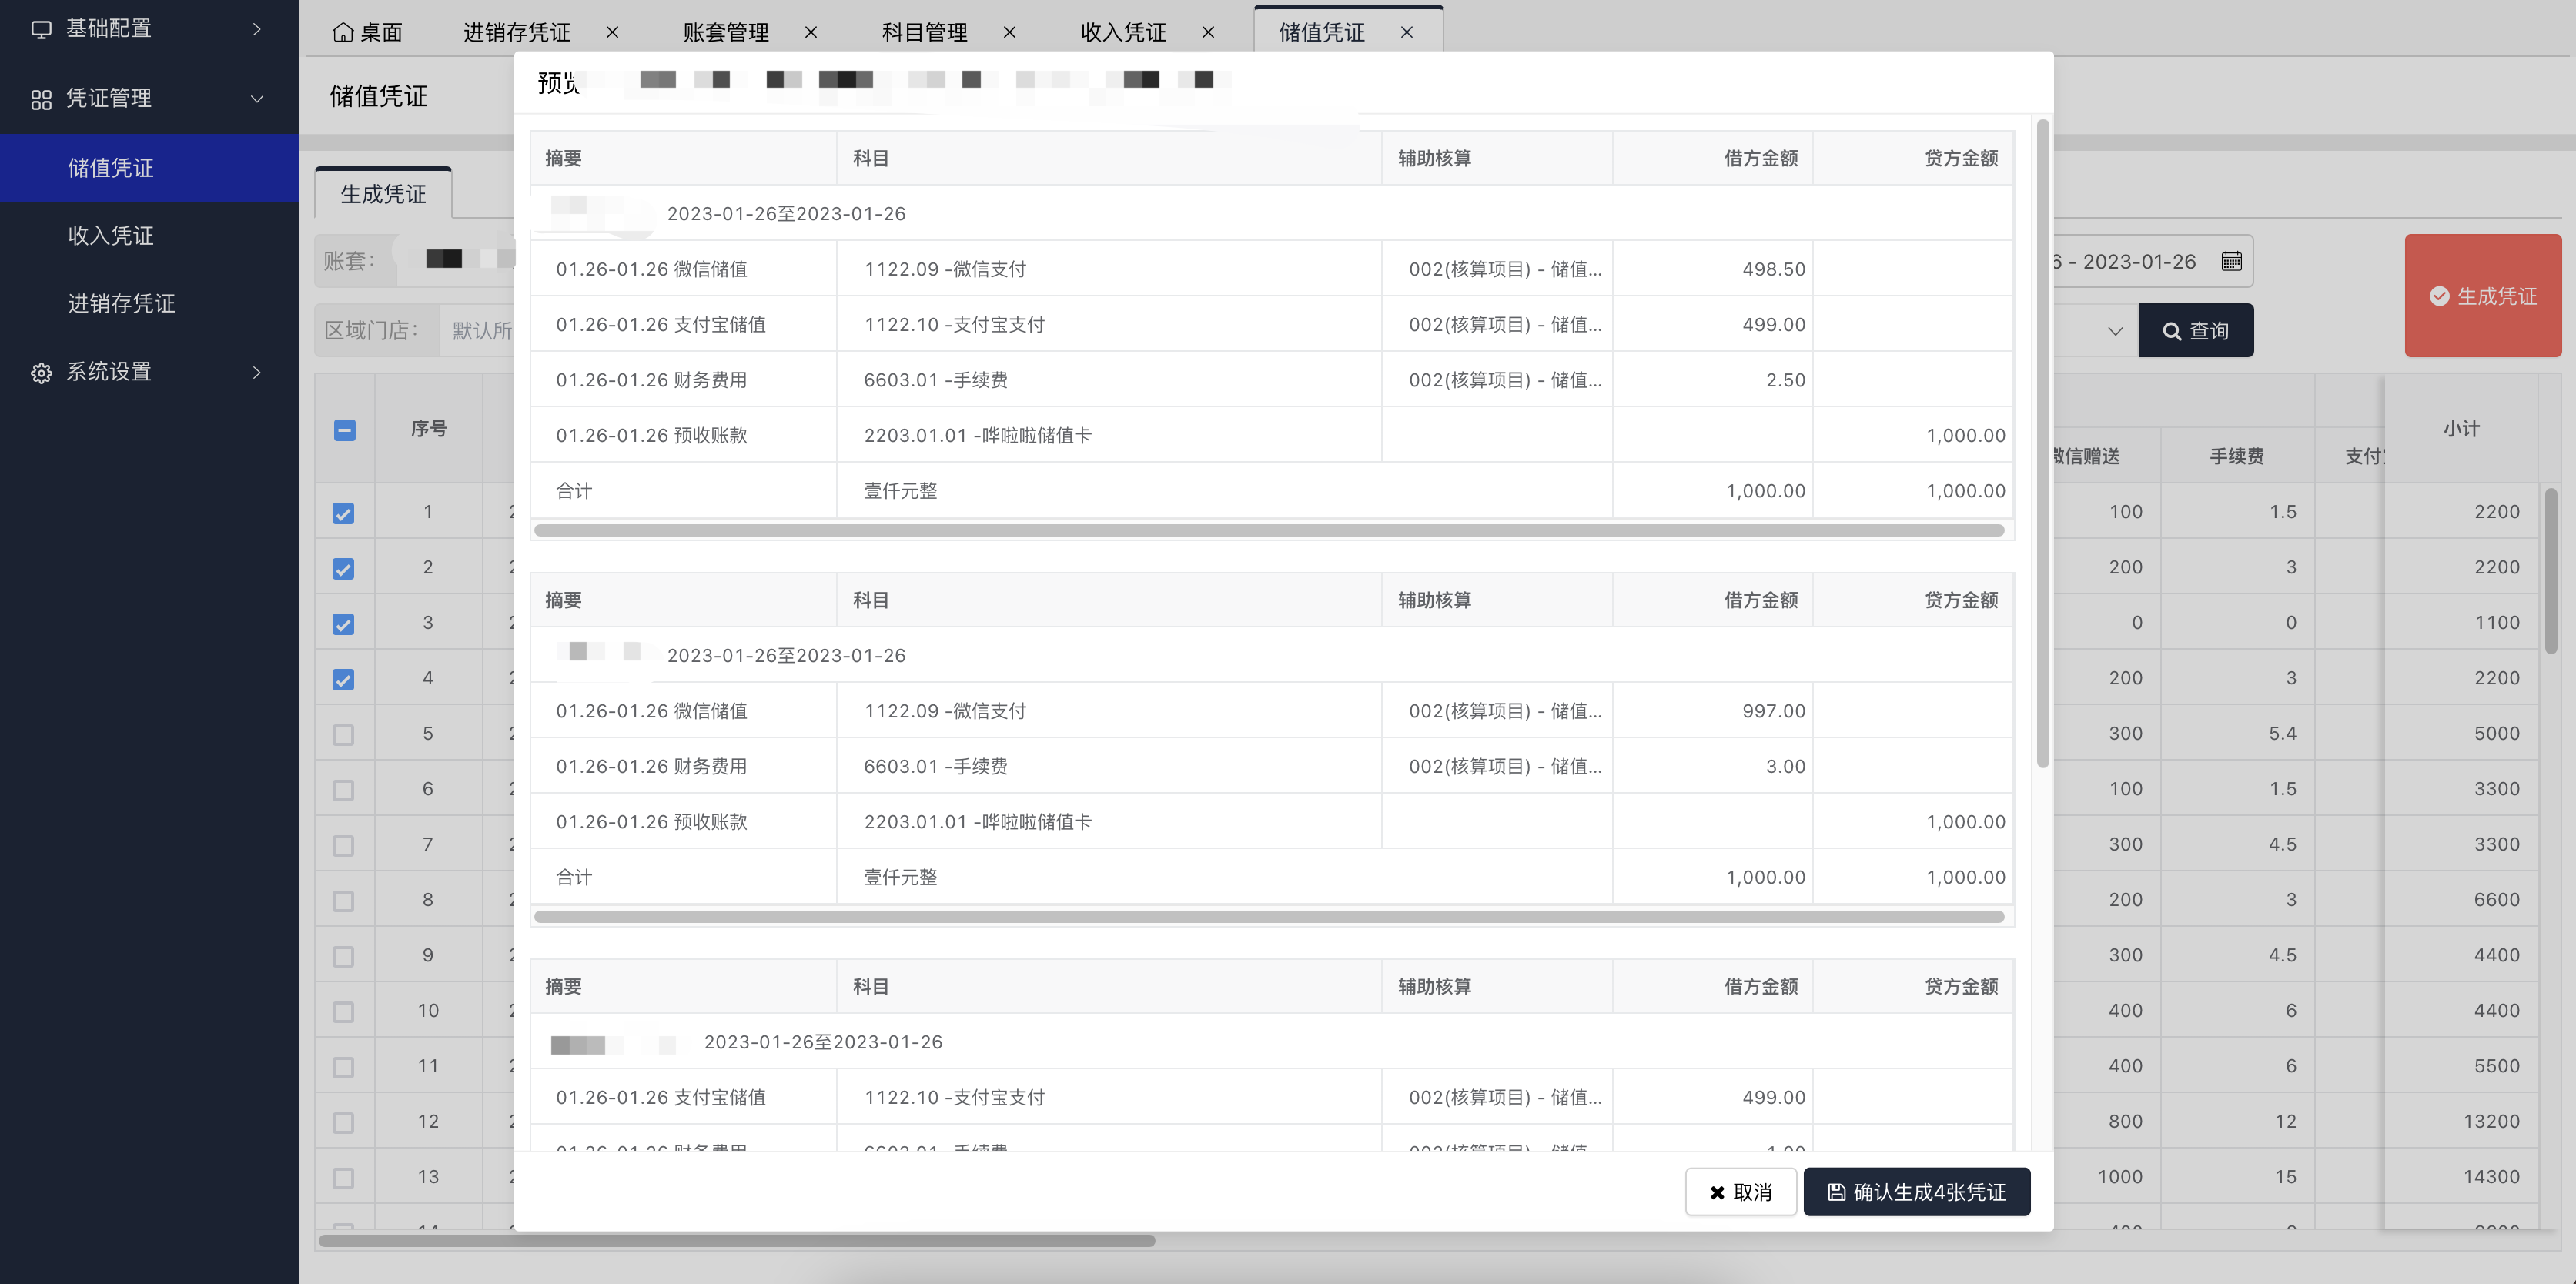
Task: Open the 区域门店 selector
Action: tap(478, 330)
